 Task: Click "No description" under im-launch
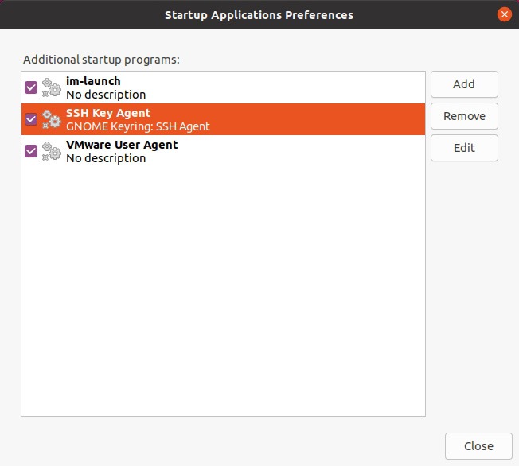coord(106,95)
